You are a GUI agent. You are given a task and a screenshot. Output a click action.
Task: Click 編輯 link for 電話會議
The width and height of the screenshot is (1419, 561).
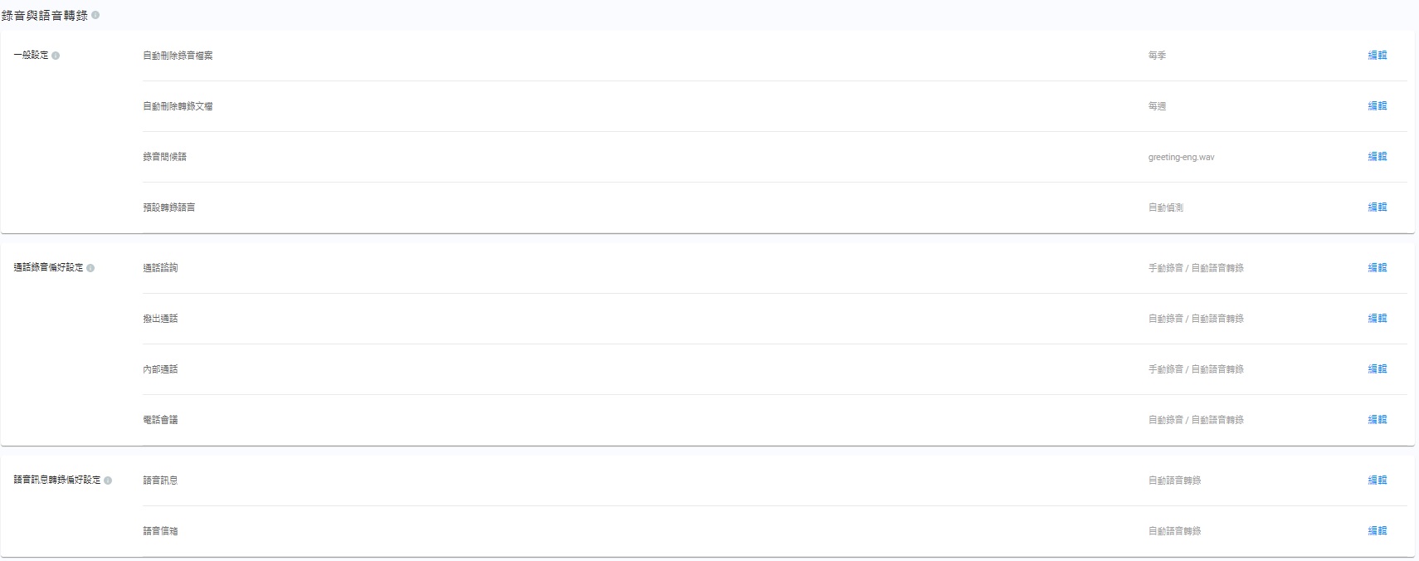[x=1377, y=420]
